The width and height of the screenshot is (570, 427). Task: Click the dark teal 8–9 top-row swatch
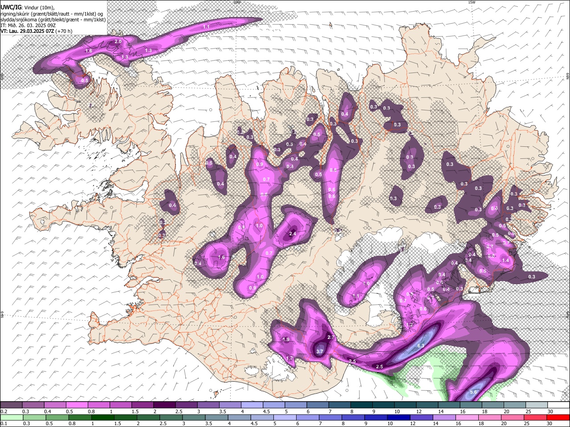pyautogui.click(x=362, y=405)
